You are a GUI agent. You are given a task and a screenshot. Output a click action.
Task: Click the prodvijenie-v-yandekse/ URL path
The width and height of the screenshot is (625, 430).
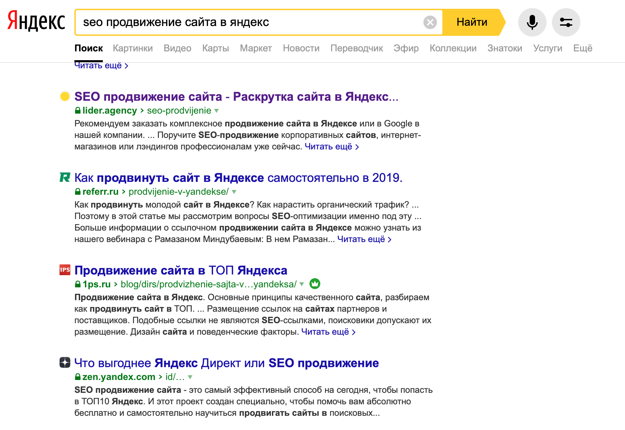[179, 192]
